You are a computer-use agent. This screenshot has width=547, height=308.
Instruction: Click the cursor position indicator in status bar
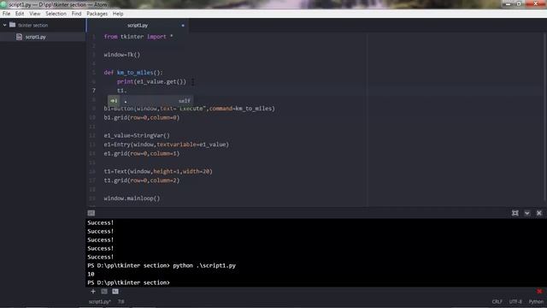pyautogui.click(x=121, y=302)
